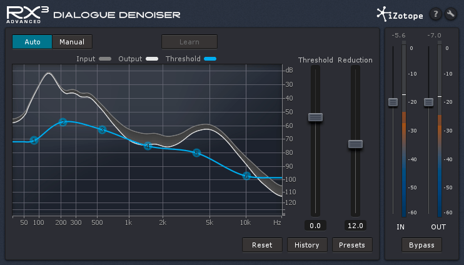Image resolution: width=464 pixels, height=265 pixels.
Task: Select threshold node 5 on the curve
Action: pyautogui.click(x=196, y=152)
